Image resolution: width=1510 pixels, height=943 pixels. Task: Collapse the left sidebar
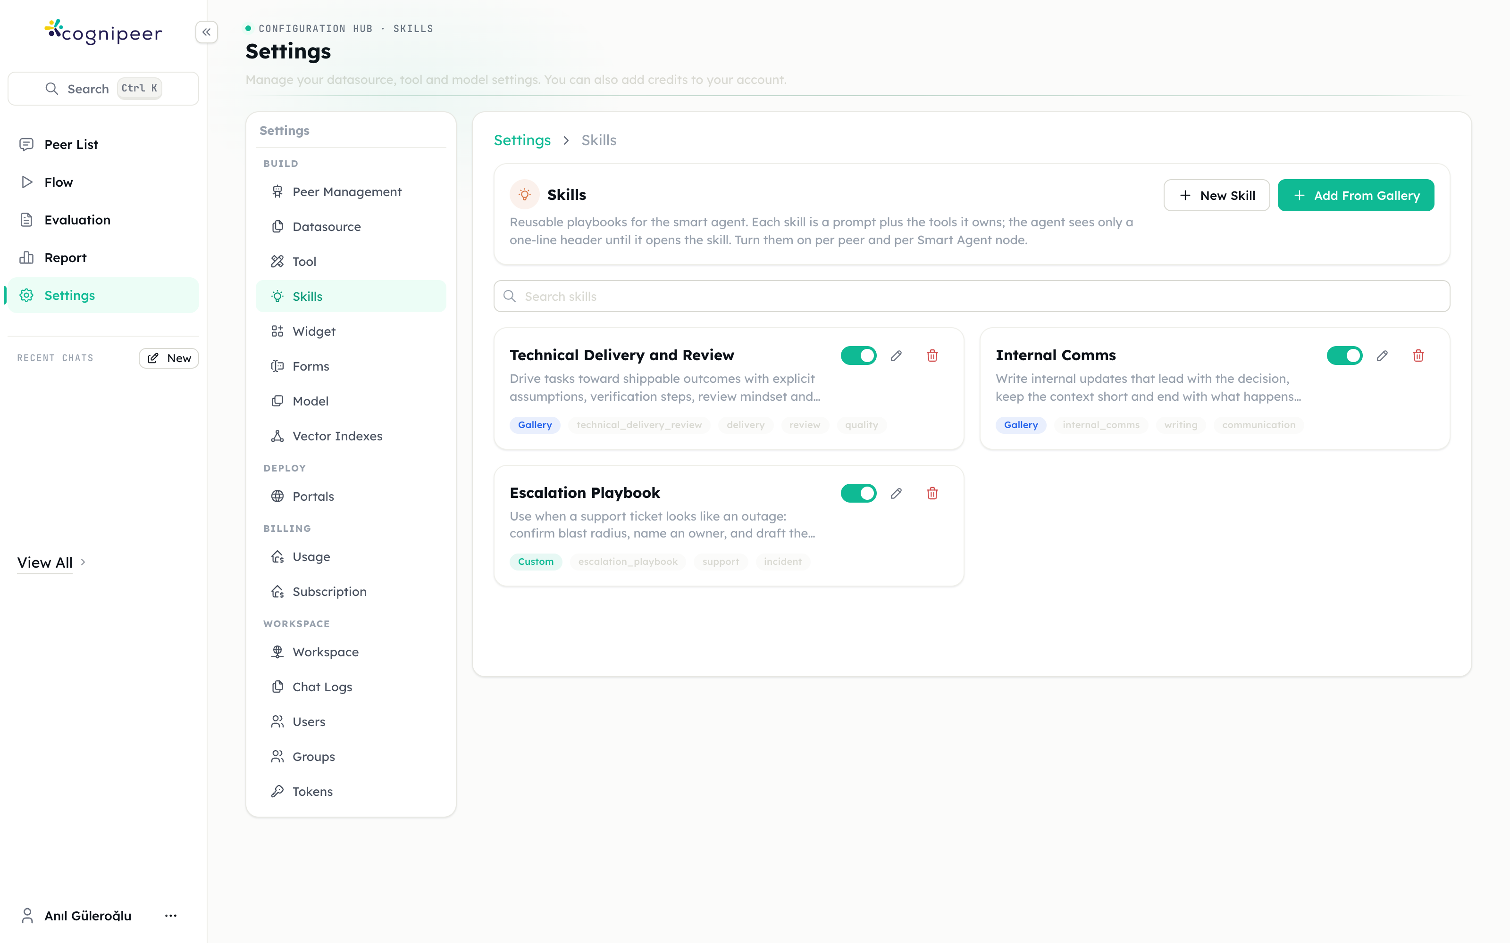click(207, 32)
